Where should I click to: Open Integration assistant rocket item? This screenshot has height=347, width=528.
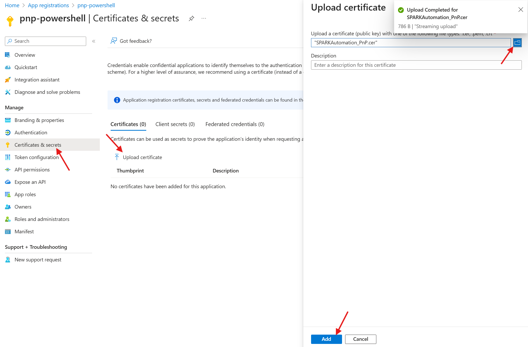(37, 80)
